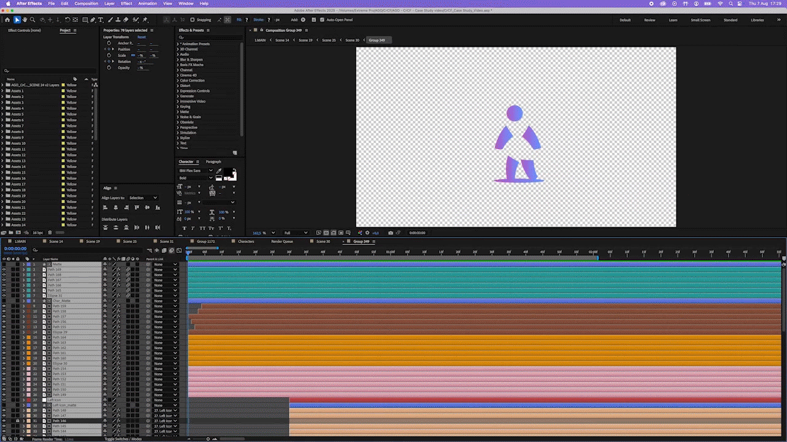
Task: Select the Eraser tool
Action: coord(126,20)
